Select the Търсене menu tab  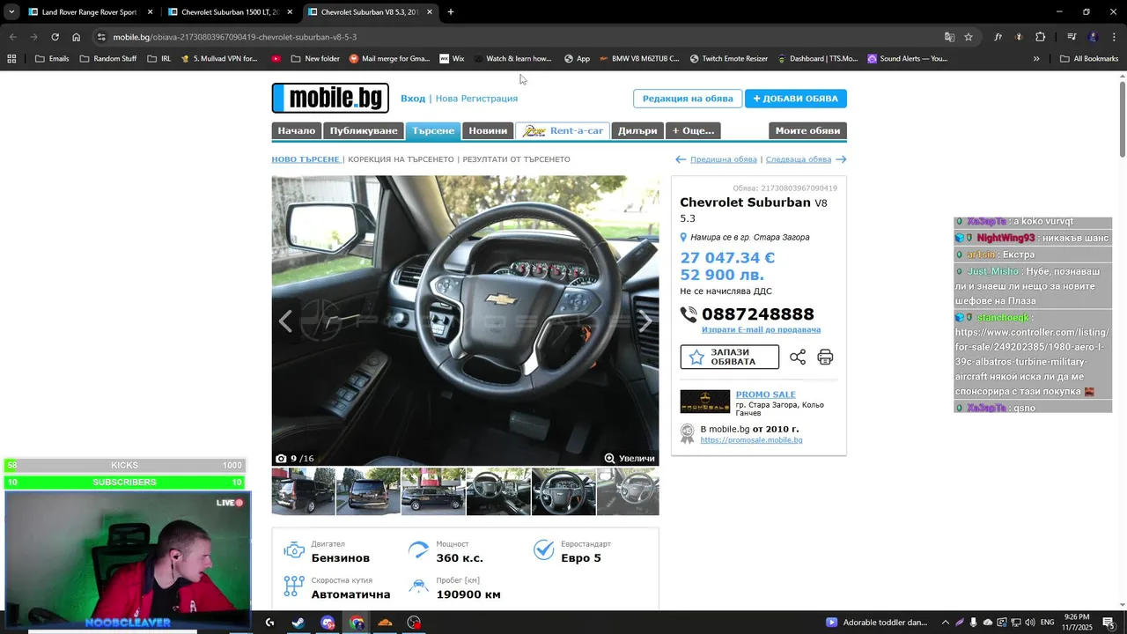coord(433,130)
